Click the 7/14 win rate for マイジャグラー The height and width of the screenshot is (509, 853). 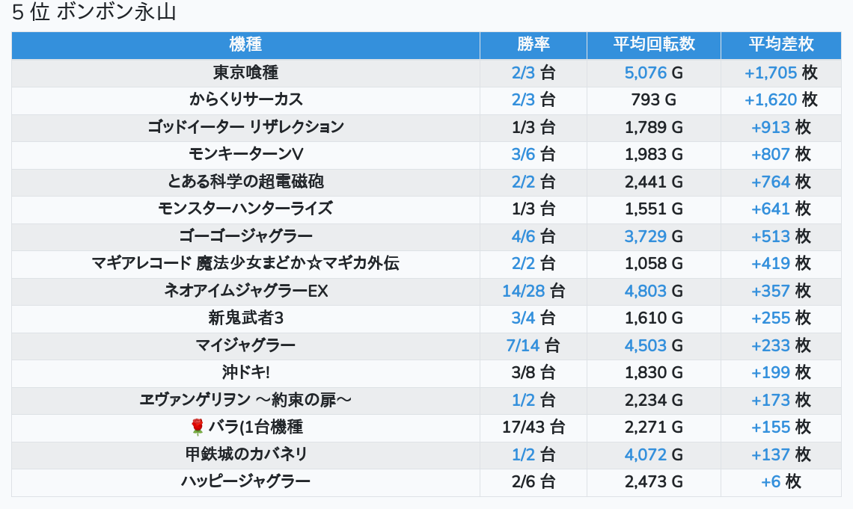coord(522,346)
